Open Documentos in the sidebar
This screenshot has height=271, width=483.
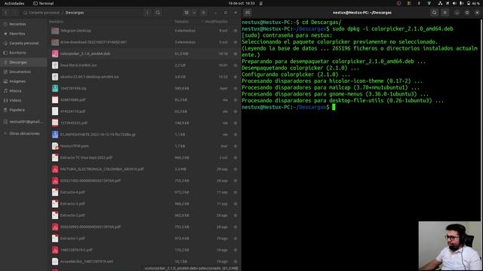coord(23,72)
